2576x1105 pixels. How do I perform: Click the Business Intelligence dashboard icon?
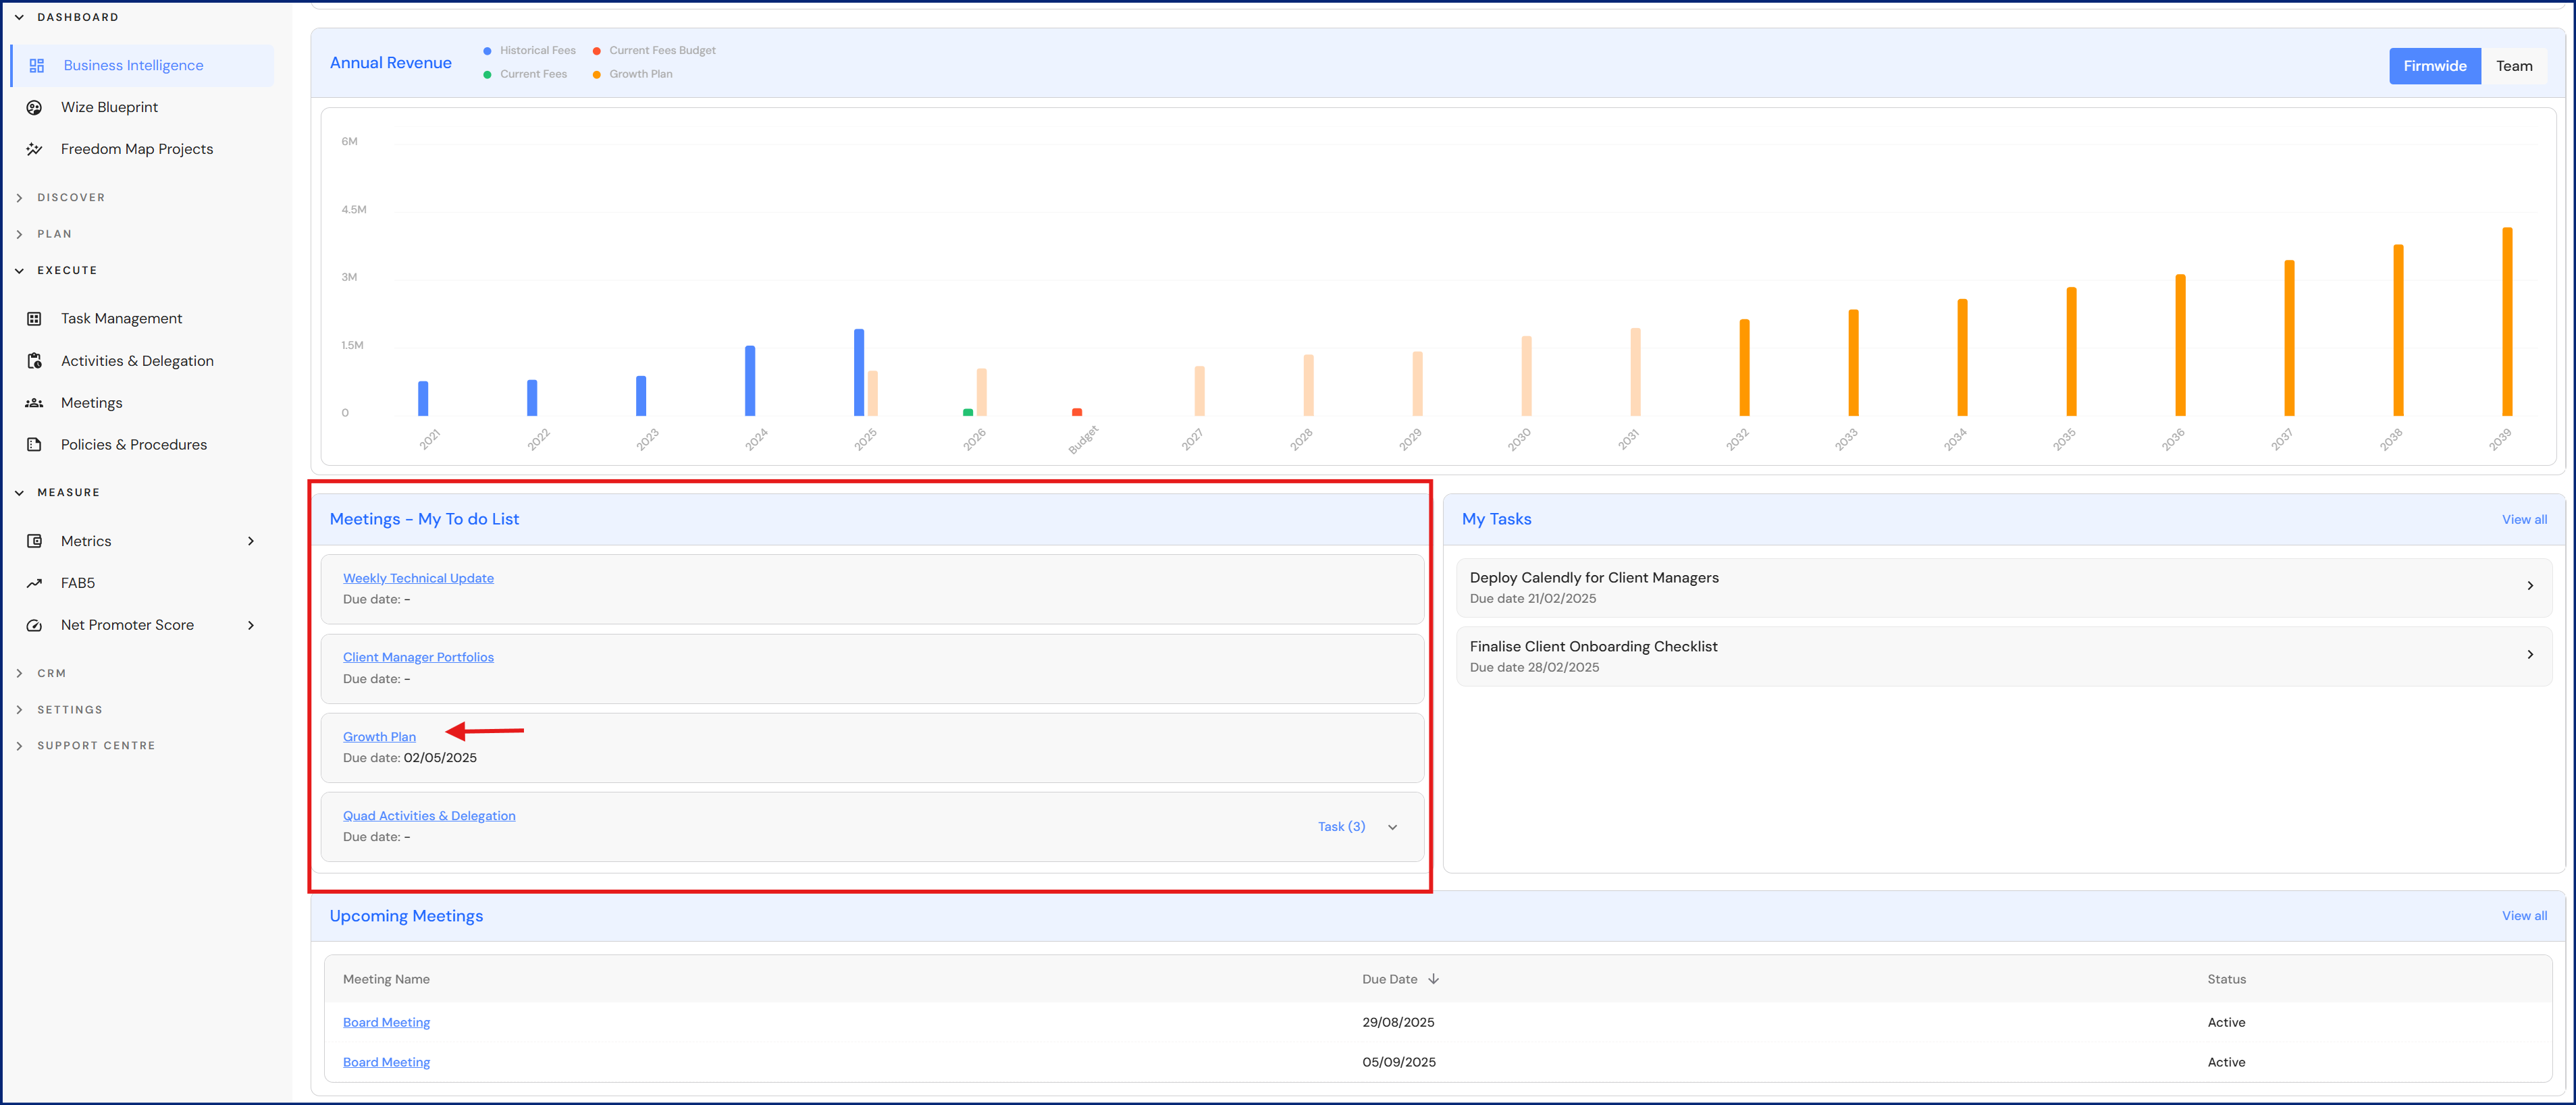[x=37, y=66]
